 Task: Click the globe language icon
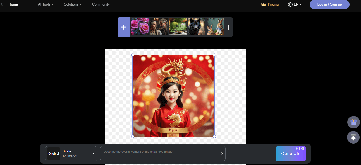290,4
